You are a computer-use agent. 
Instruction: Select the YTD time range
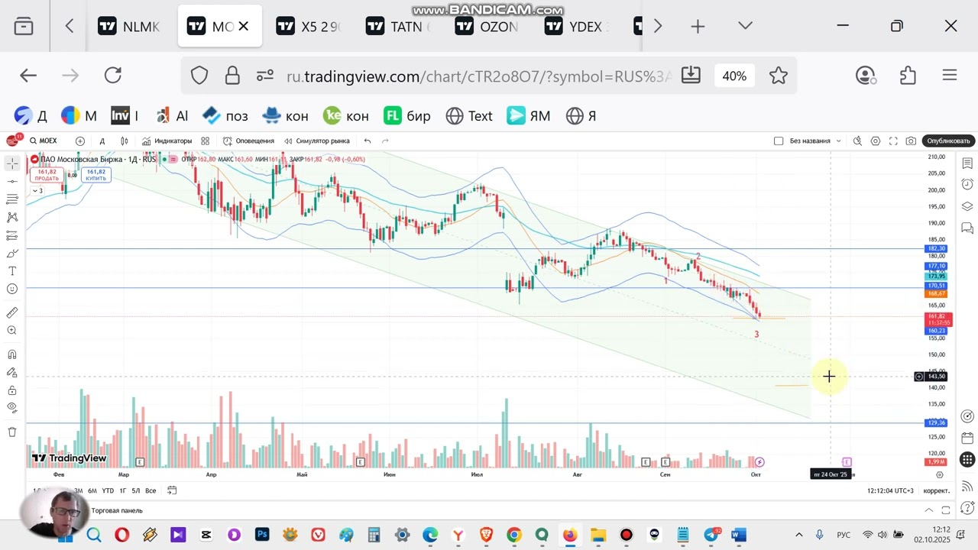pos(108,490)
